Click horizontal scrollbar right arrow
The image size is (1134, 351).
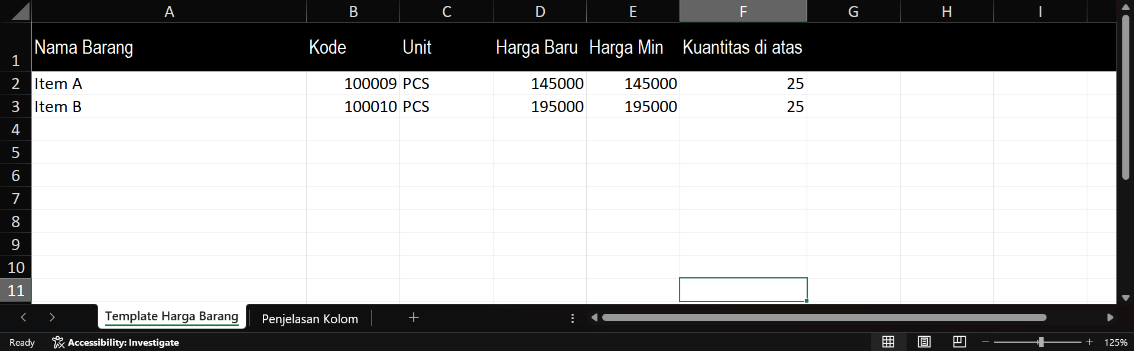tap(1110, 317)
